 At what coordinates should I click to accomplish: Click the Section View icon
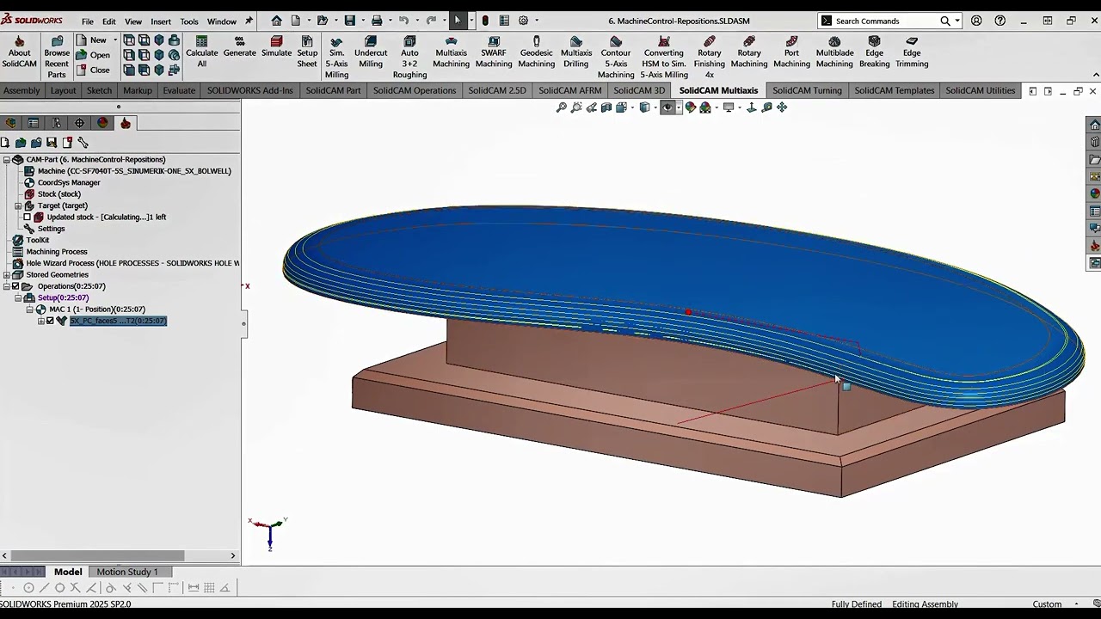(x=606, y=107)
